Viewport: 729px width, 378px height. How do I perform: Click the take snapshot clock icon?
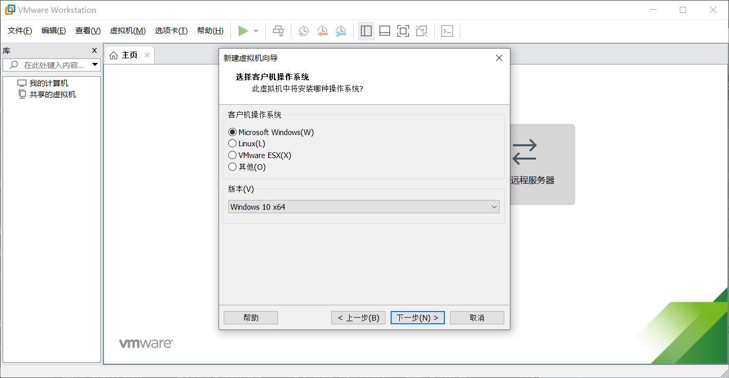(303, 31)
